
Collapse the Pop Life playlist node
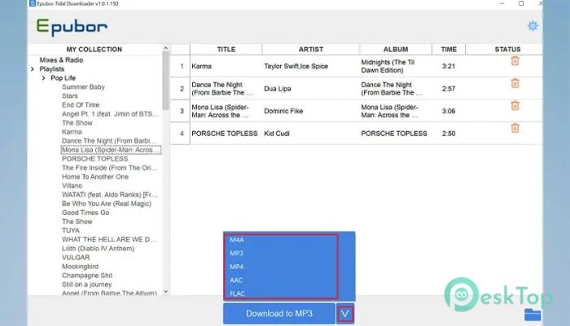pos(44,78)
